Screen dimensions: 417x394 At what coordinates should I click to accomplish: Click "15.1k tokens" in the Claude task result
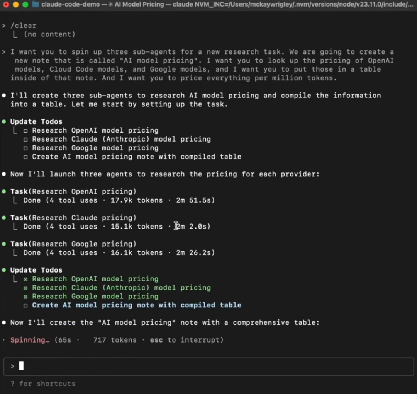click(x=136, y=227)
